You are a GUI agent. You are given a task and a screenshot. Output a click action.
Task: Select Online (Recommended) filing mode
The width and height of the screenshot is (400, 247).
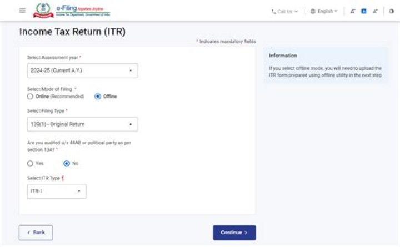point(31,96)
